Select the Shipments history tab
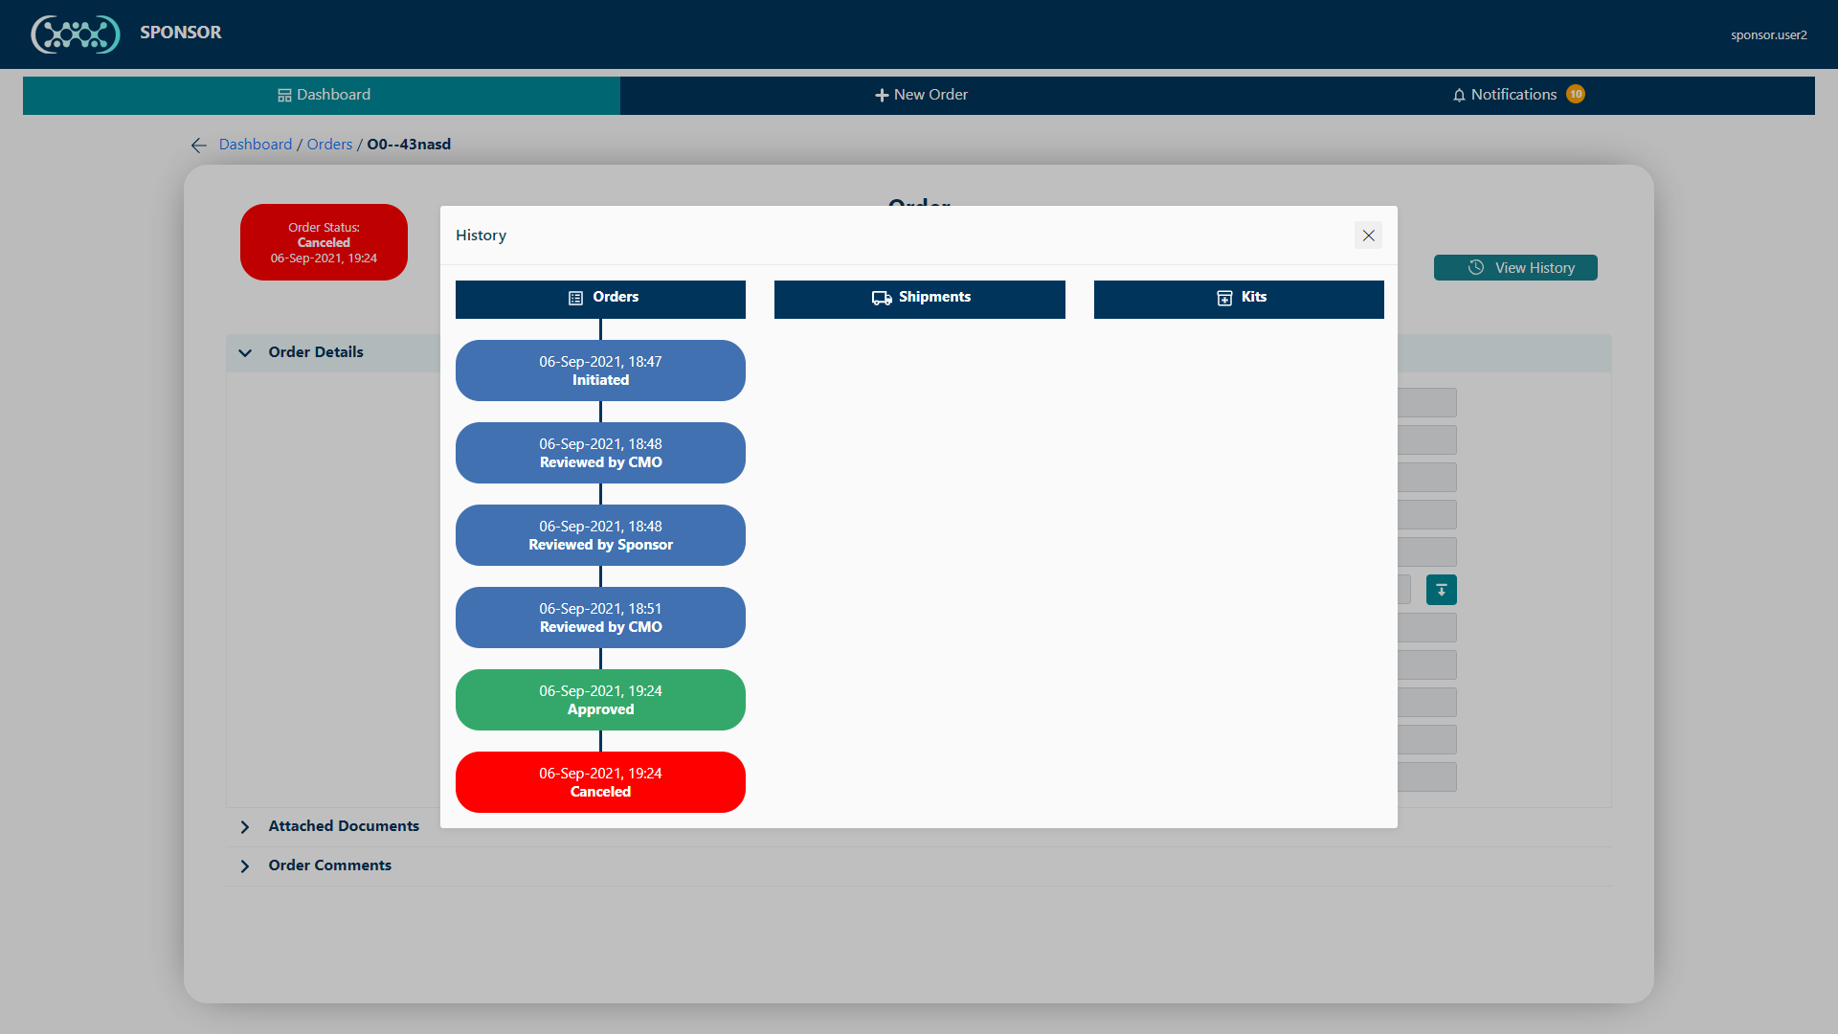Screen dimensions: 1838x1034 (919, 299)
